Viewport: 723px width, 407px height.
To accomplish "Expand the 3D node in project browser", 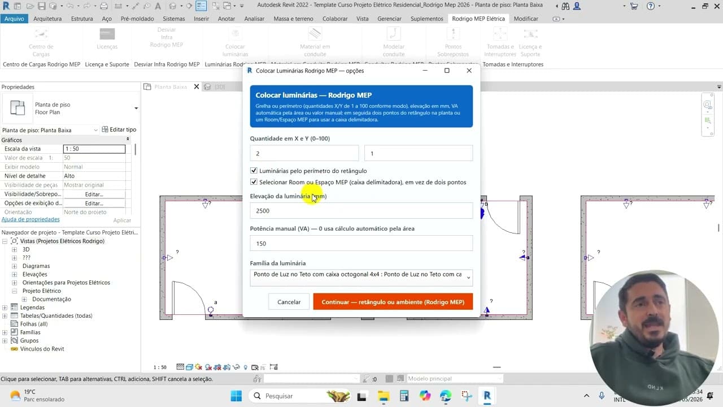I will click(x=14, y=249).
